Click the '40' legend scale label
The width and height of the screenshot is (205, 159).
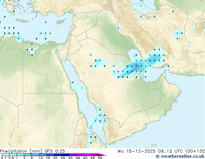(85, 158)
